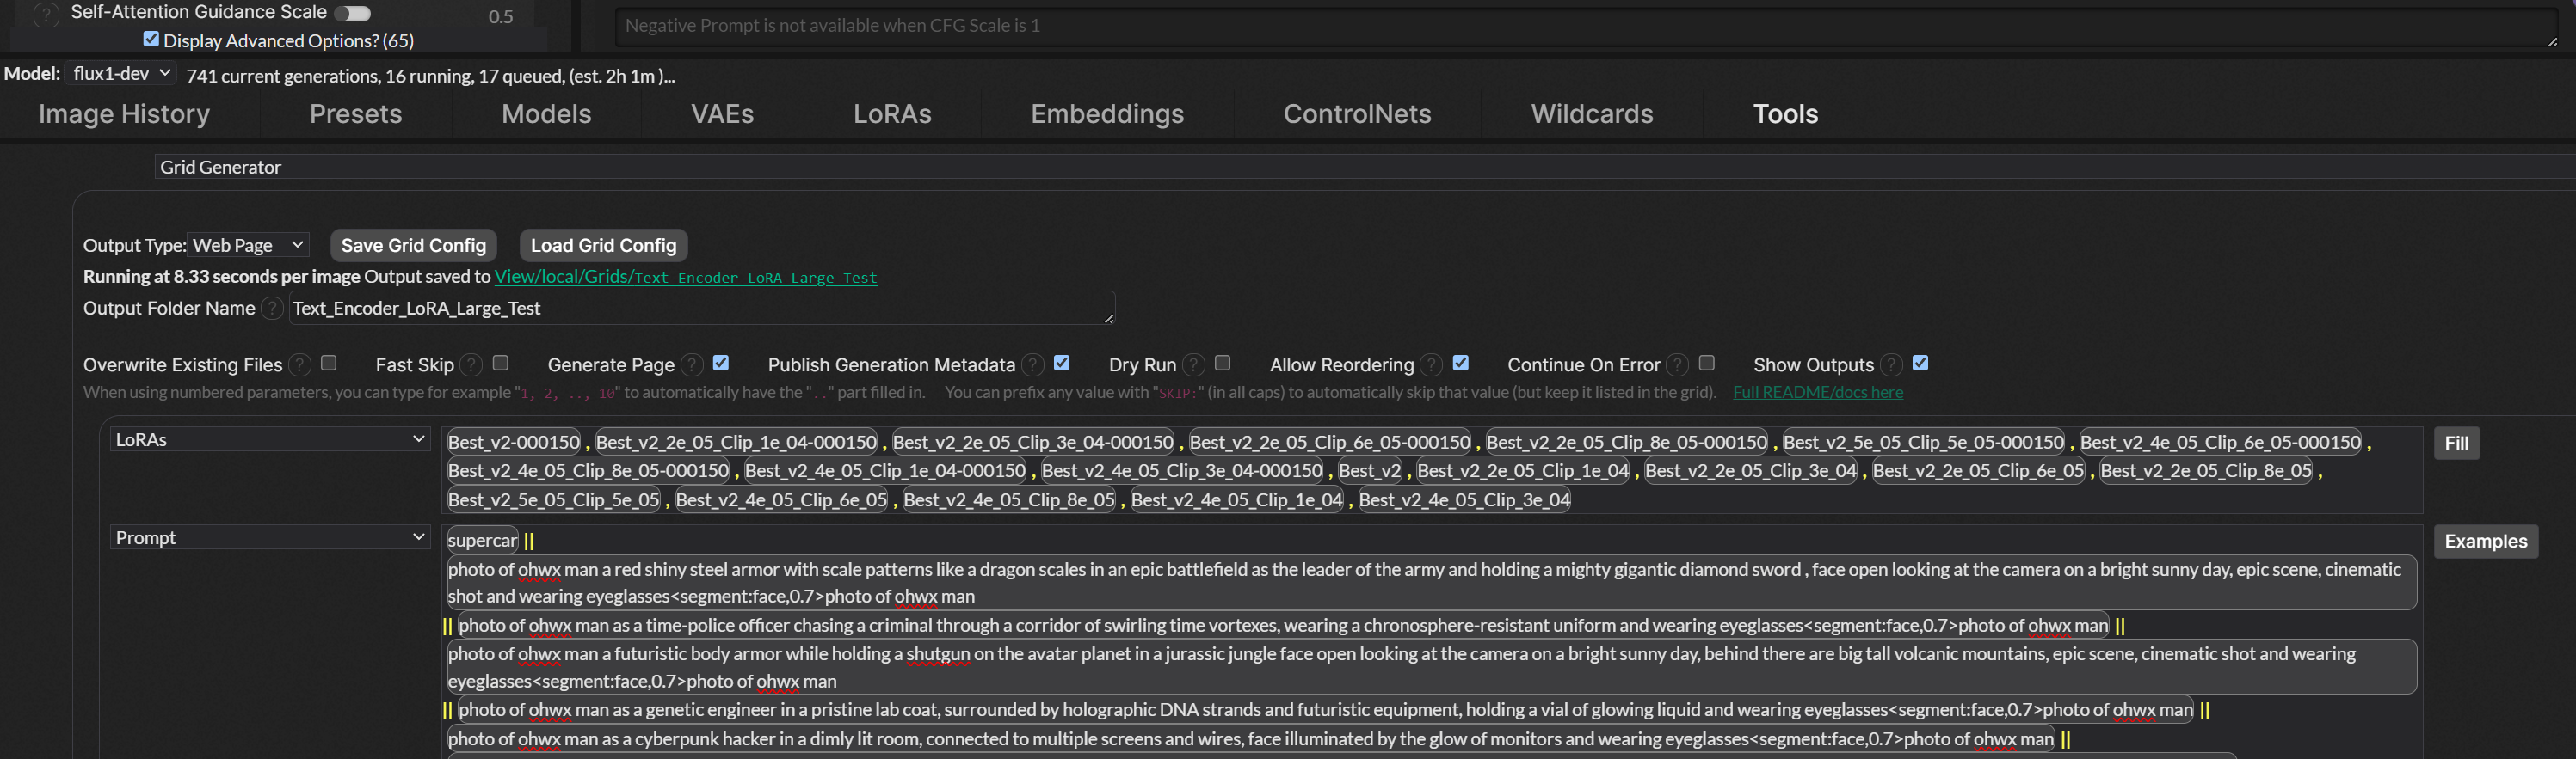Screen dimensions: 2576x759
Task: Click the Examples button for Prompt
Action: [x=2485, y=542]
